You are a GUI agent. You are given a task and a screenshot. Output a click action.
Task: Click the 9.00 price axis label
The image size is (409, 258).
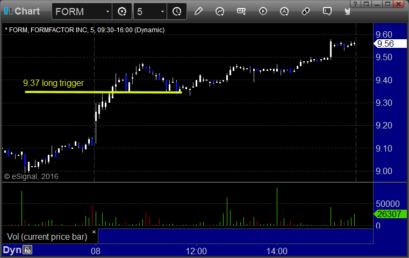pyautogui.click(x=384, y=171)
